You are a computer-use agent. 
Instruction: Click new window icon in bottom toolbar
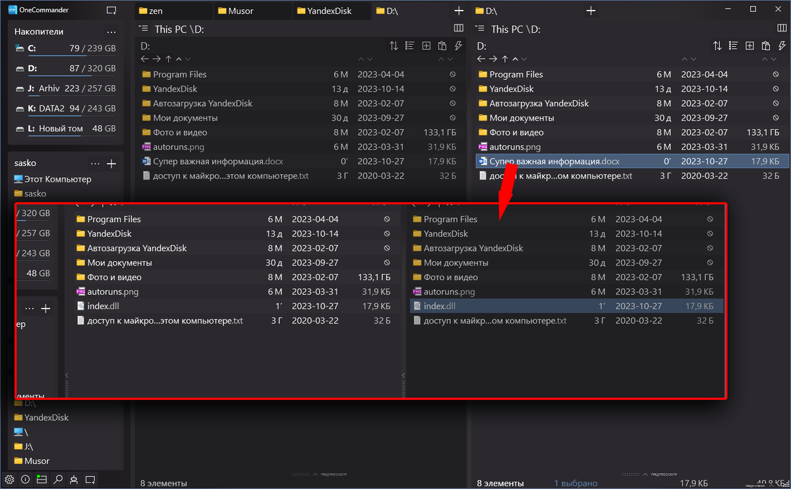pos(90,479)
